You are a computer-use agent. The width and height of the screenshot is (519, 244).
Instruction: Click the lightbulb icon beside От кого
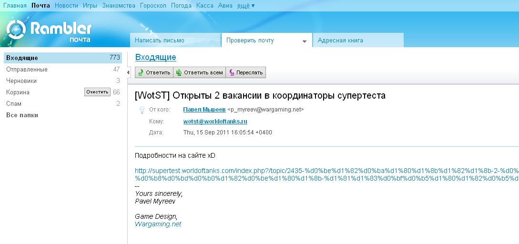coord(142,110)
